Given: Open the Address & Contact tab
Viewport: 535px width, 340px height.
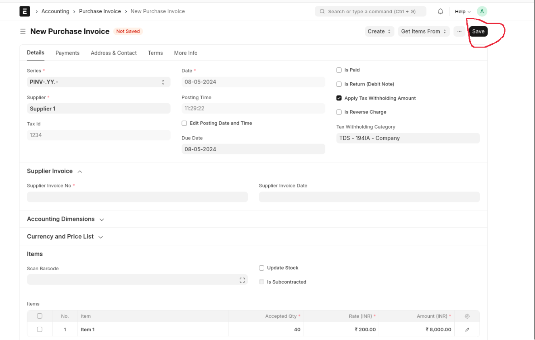Looking at the screenshot, I should 113,53.
